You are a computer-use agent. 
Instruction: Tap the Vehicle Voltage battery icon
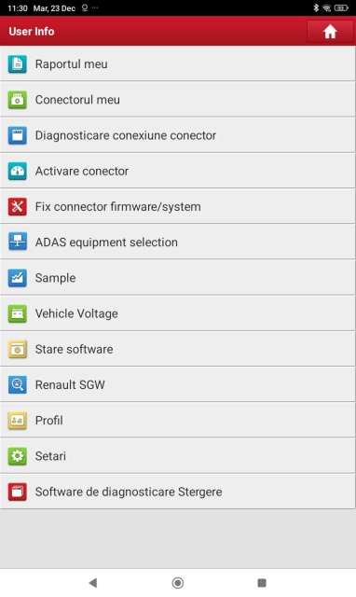point(18,313)
